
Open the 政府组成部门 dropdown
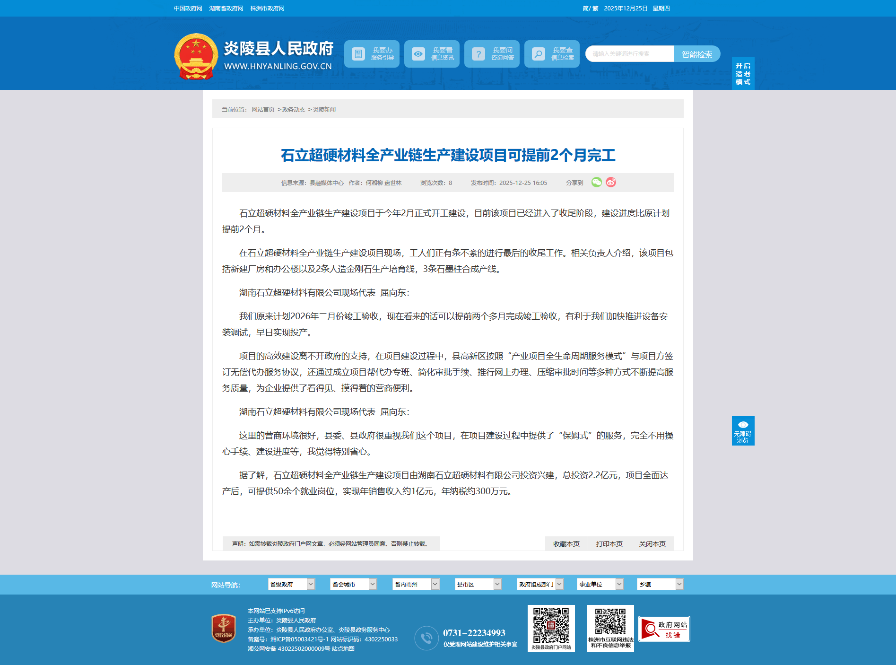[540, 585]
